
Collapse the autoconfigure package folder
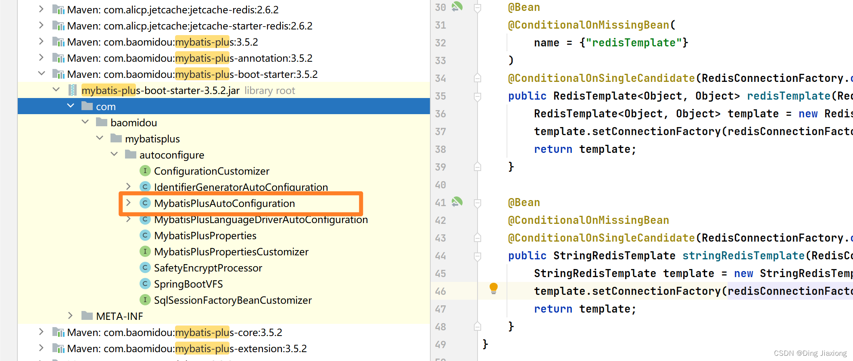pyautogui.click(x=114, y=154)
